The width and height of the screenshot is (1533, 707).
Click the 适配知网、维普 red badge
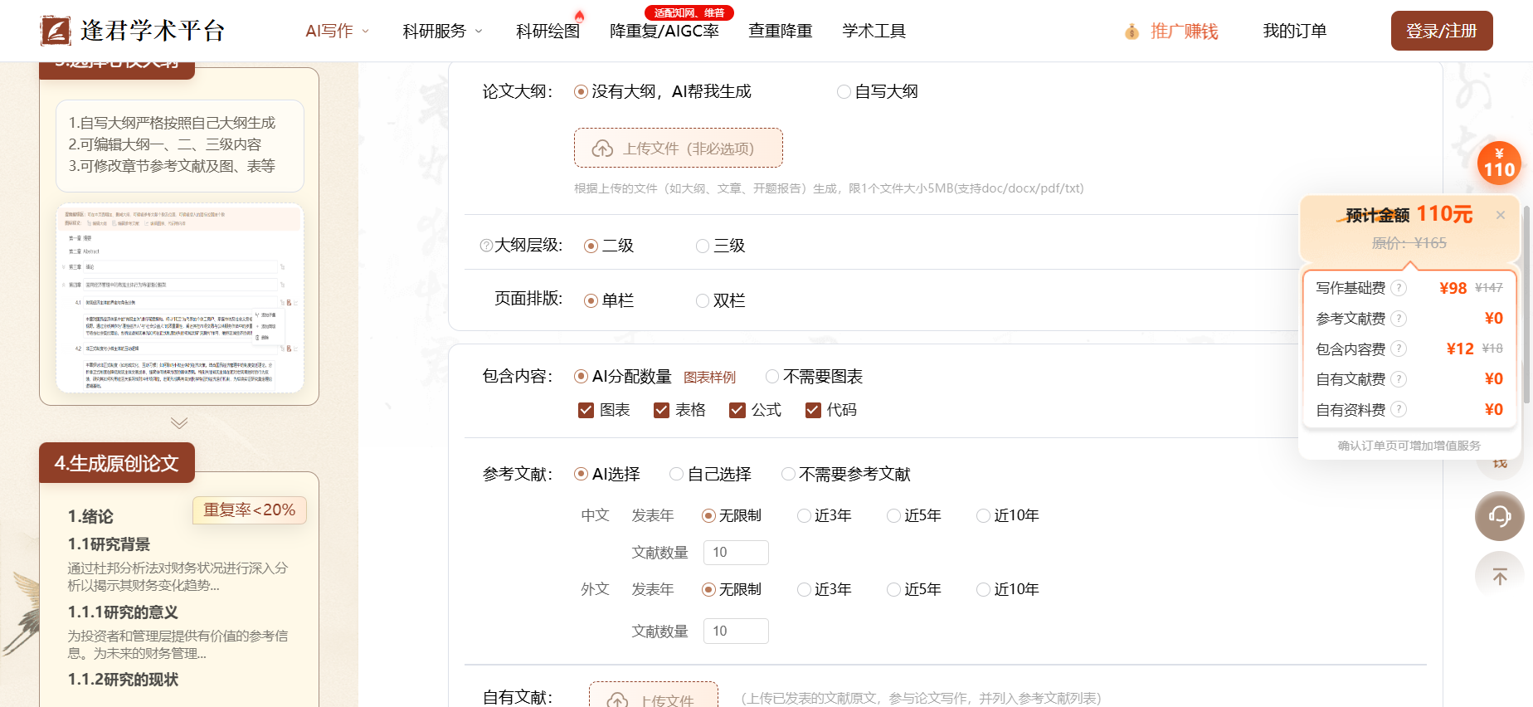point(689,12)
